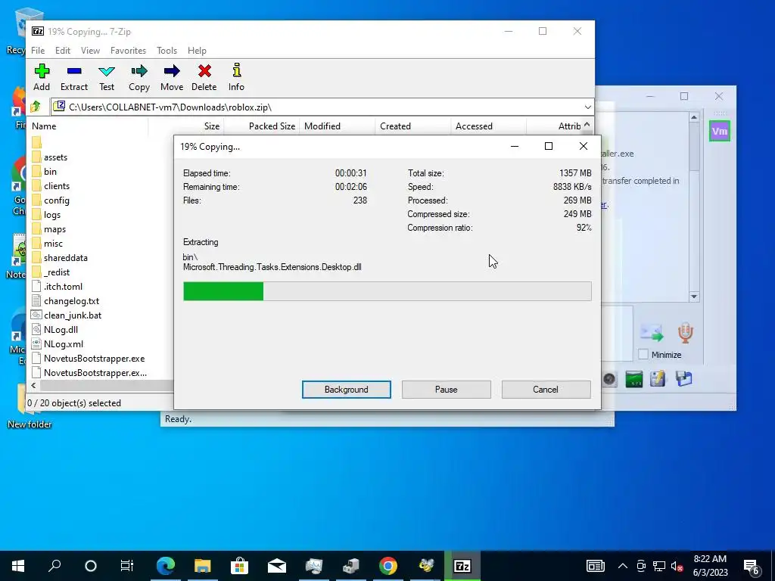Select the NLog.dll file
This screenshot has width=775, height=581.
pyautogui.click(x=61, y=329)
